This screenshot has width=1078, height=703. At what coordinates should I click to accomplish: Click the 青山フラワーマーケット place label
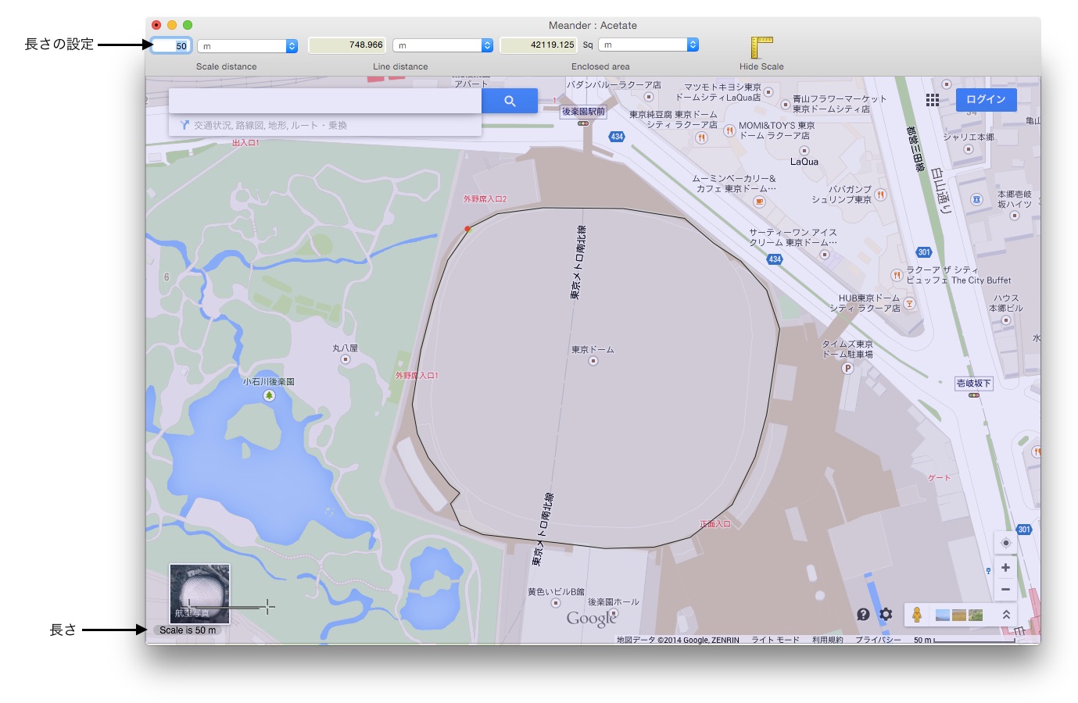click(840, 104)
